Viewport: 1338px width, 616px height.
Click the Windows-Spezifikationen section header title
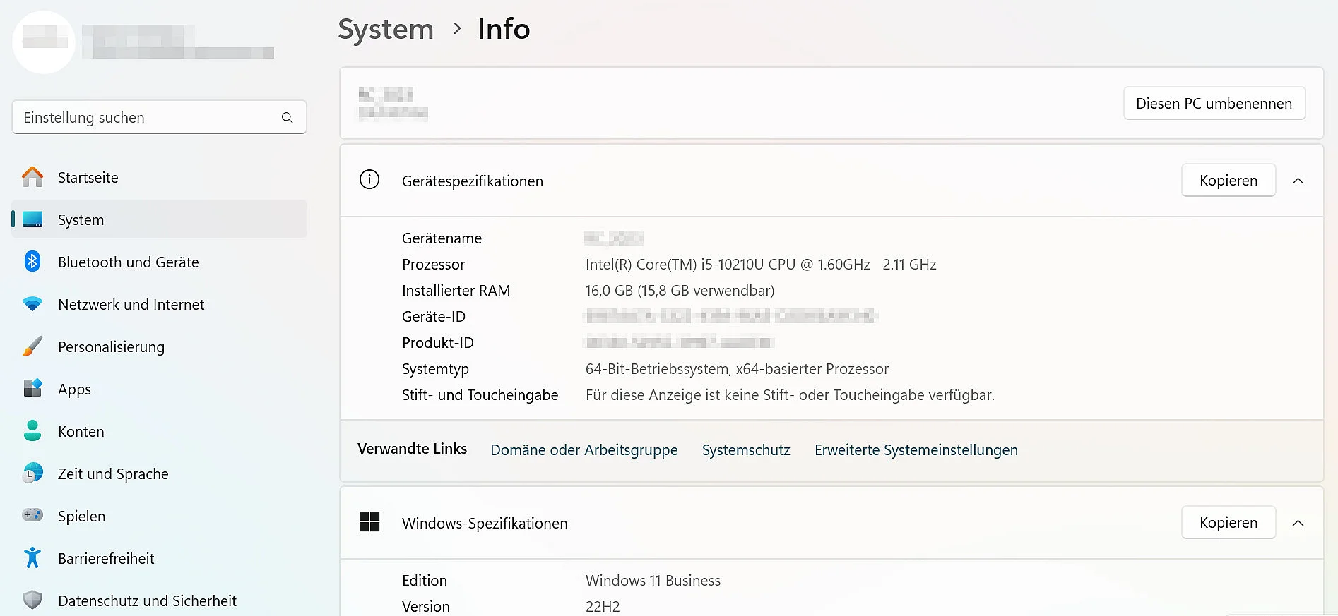click(x=485, y=524)
